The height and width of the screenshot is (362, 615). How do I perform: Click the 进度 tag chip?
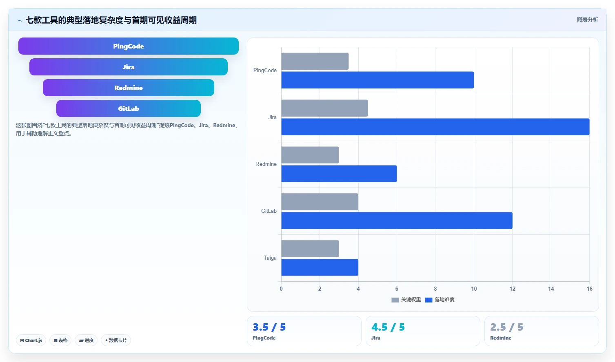click(x=86, y=340)
